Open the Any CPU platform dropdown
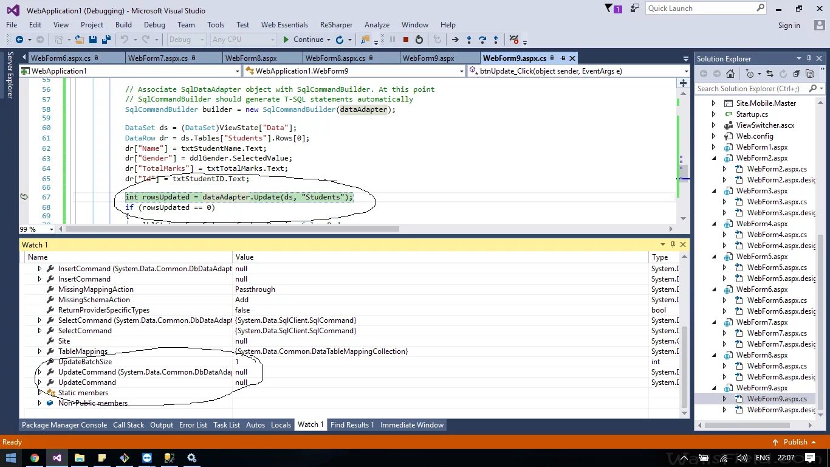The height and width of the screenshot is (467, 830). [x=243, y=40]
